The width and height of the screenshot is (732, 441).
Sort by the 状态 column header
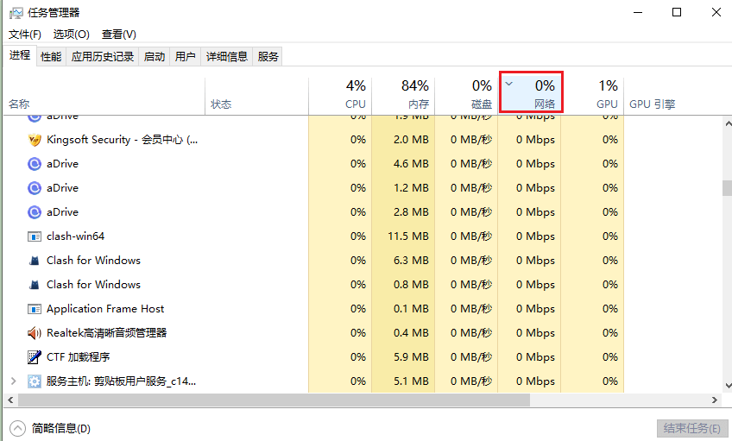point(256,96)
